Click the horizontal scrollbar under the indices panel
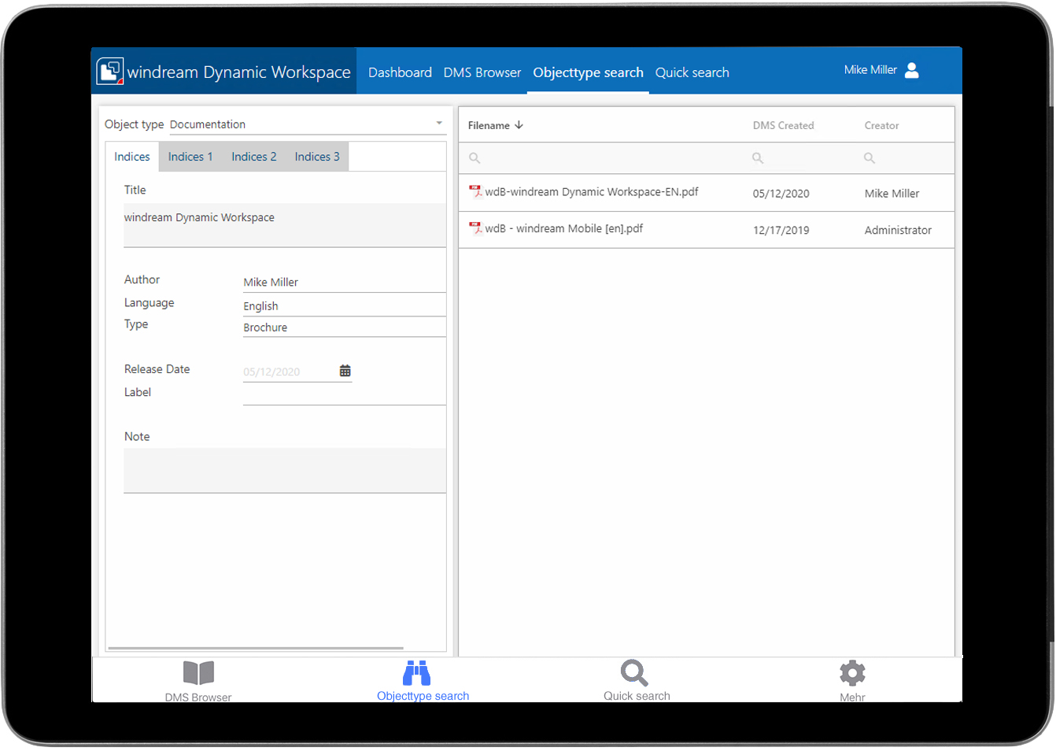This screenshot has width=1056, height=751. click(256, 648)
